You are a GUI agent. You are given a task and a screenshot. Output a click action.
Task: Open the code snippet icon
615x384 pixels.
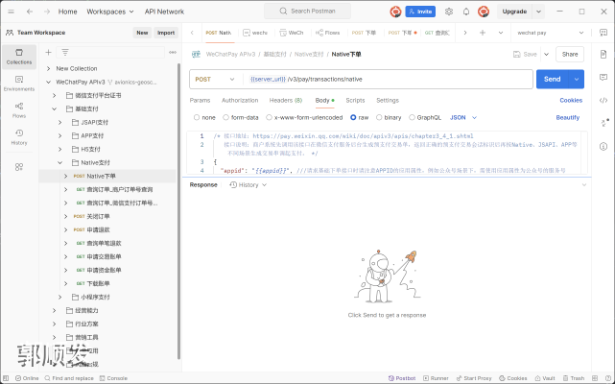(603, 101)
